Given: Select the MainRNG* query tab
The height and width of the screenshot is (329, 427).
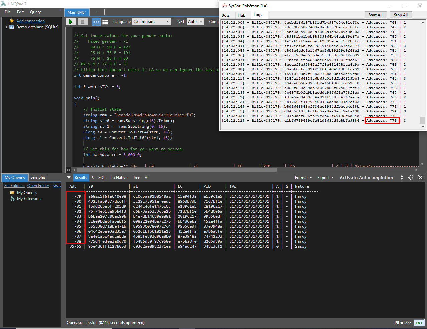Looking at the screenshot, I should pos(77,12).
